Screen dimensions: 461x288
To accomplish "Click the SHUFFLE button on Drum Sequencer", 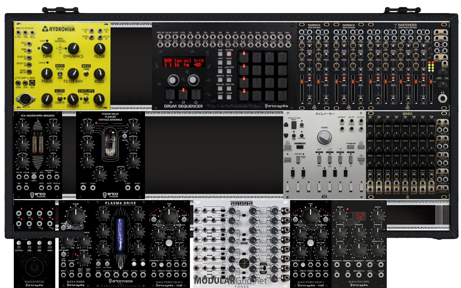I will point(220,80).
